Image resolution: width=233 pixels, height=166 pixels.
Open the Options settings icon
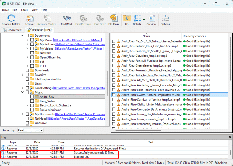(x=165, y=18)
